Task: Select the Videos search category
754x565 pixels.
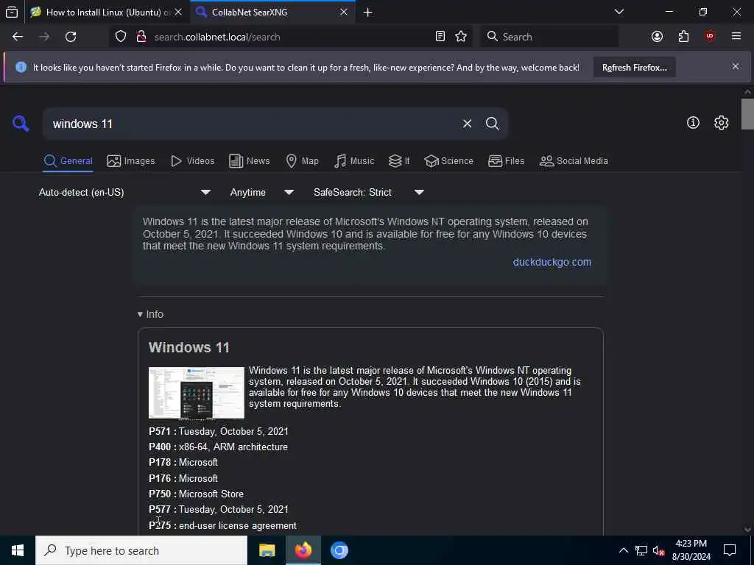Action: pos(192,161)
